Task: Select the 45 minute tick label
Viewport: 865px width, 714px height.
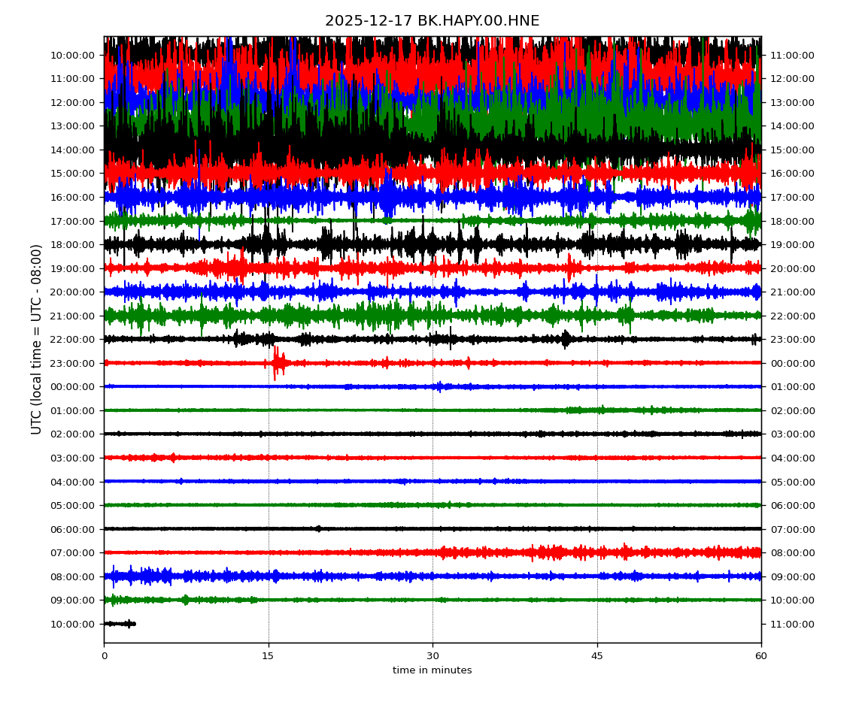Action: 597,656
